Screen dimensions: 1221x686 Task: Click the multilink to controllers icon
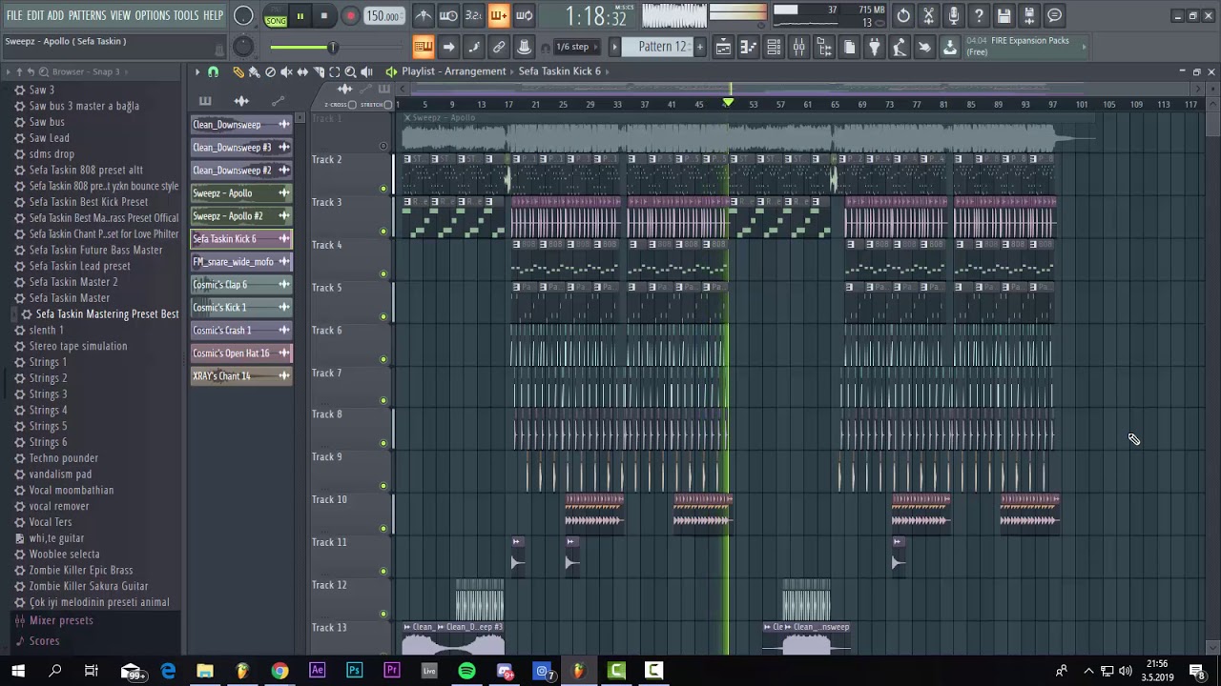tap(524, 47)
